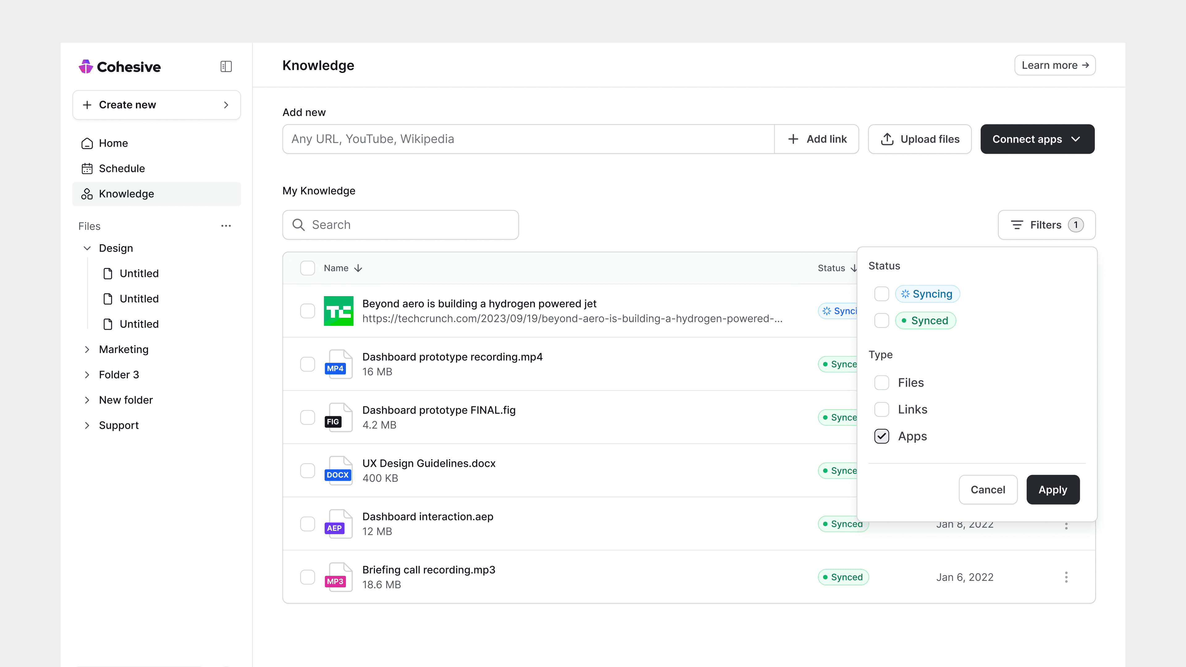Go to Schedule in sidebar
Viewport: 1186px width, 667px height.
coord(122,169)
